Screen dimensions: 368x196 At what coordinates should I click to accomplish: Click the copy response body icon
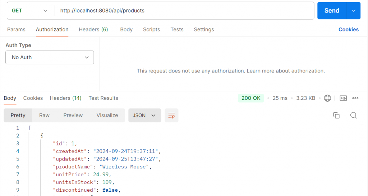pyautogui.click(x=336, y=115)
